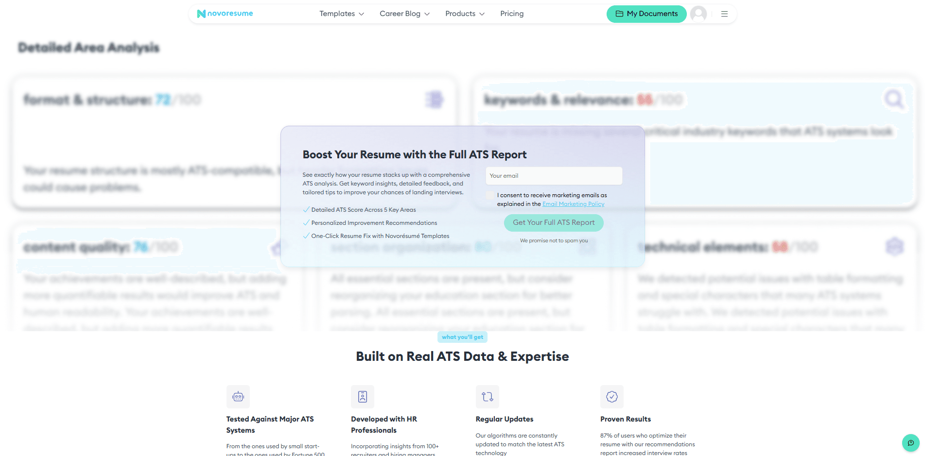Expand the Career Blog menu
Viewport: 925px width, 456px height.
404,14
